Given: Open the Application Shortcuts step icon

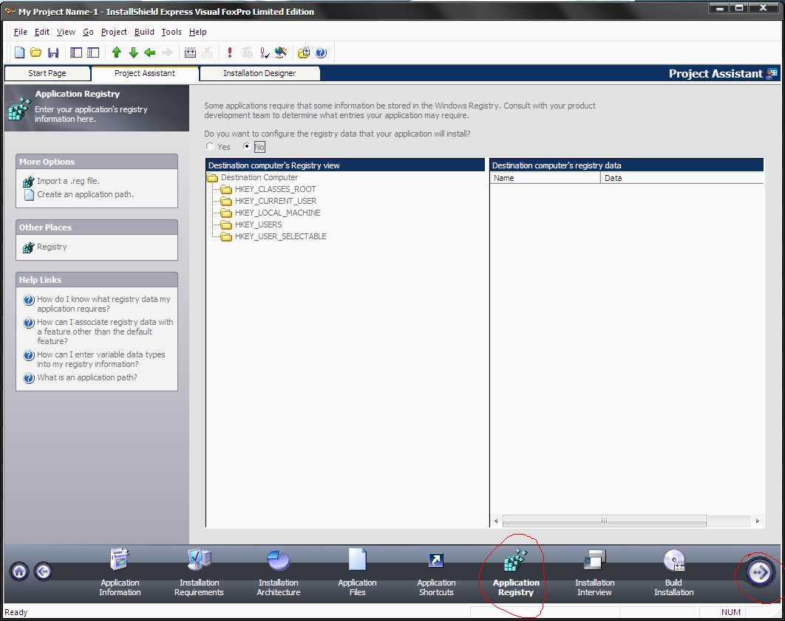Looking at the screenshot, I should 436,560.
